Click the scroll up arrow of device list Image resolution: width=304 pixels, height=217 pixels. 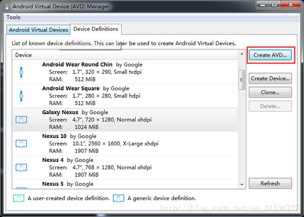(x=242, y=54)
